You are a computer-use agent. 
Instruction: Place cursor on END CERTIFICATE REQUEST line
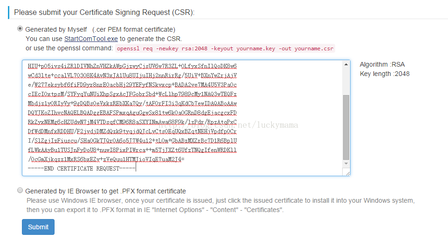(x=82, y=169)
